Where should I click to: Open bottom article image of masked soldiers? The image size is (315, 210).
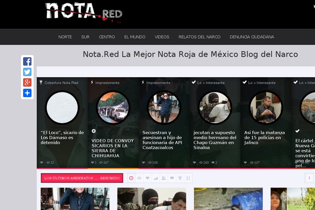[x=152, y=199]
